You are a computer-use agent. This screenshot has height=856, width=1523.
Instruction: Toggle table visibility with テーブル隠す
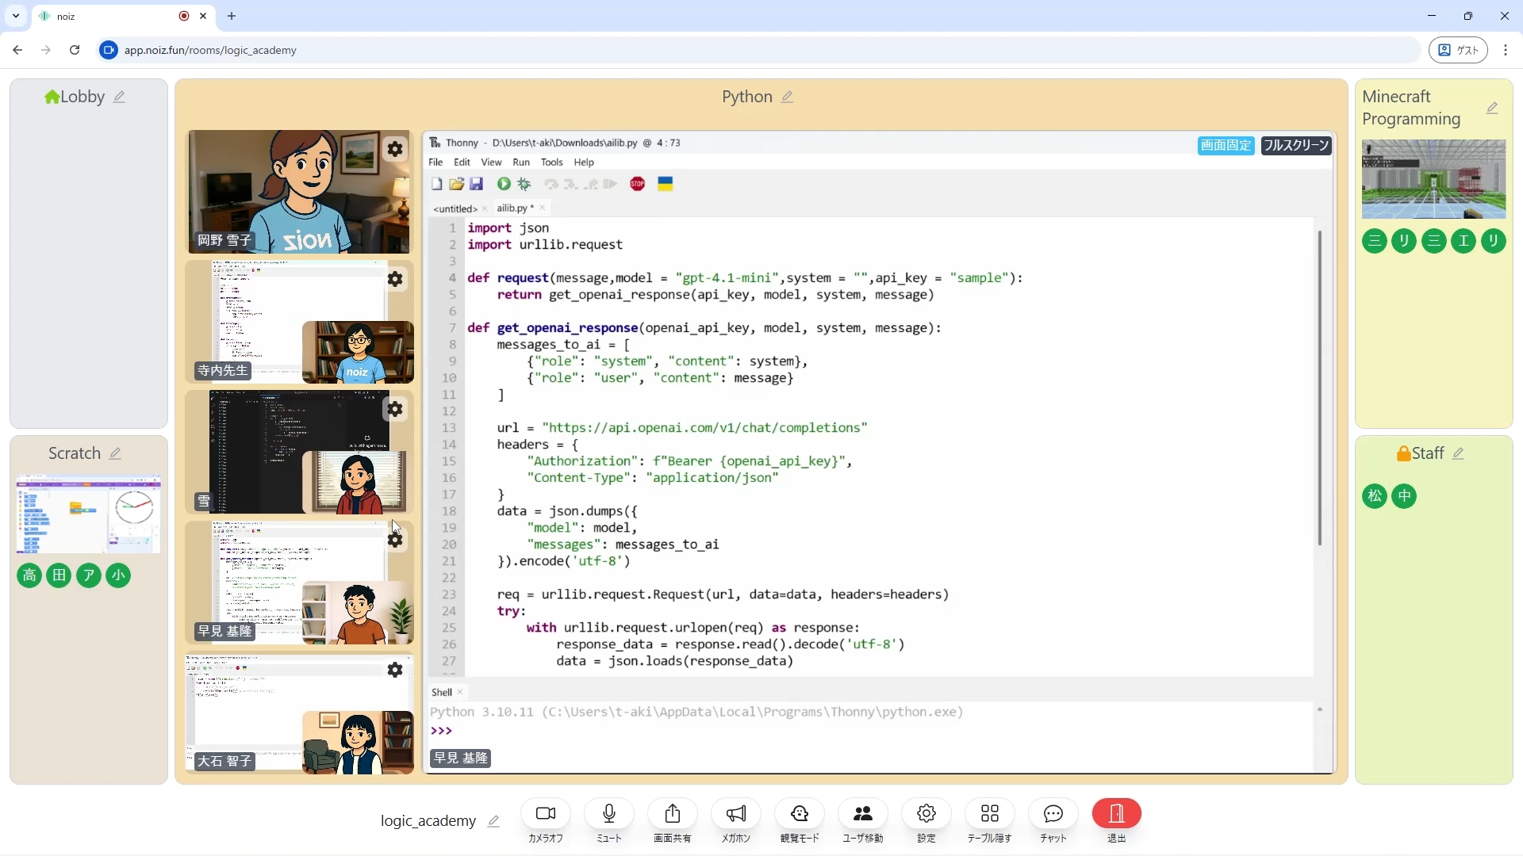(x=989, y=814)
